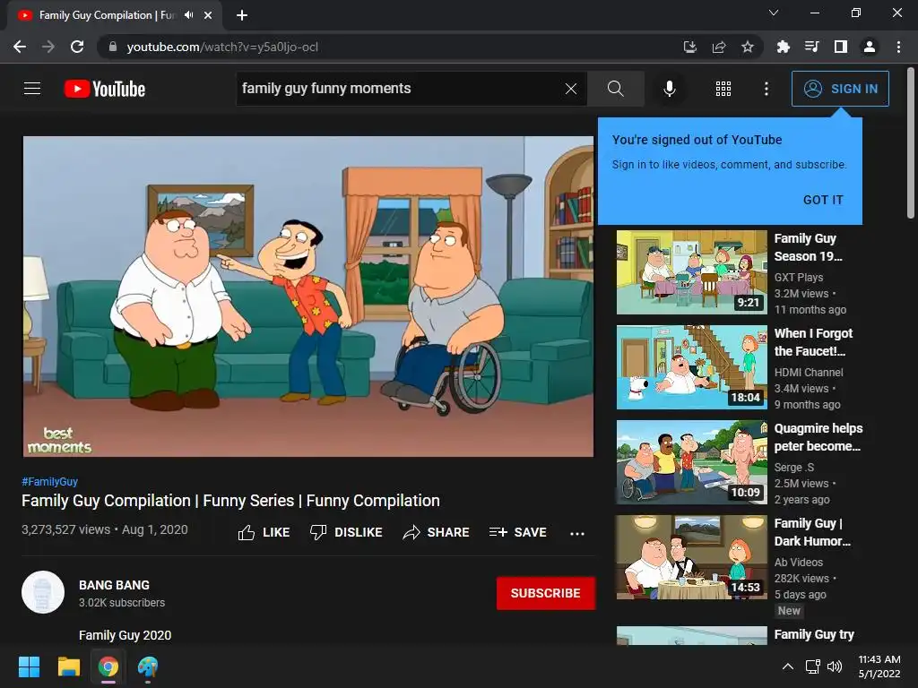Open a new browser tab with plus
The image size is (918, 688).
242,15
